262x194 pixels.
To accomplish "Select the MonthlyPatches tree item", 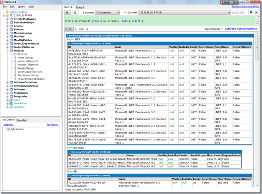I will [x=23, y=40].
